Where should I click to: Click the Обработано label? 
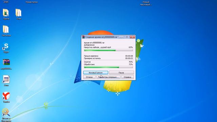89,64
